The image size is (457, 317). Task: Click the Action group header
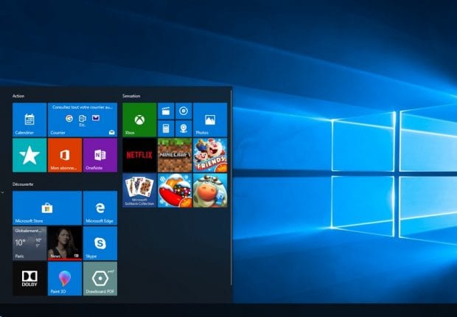tap(18, 96)
